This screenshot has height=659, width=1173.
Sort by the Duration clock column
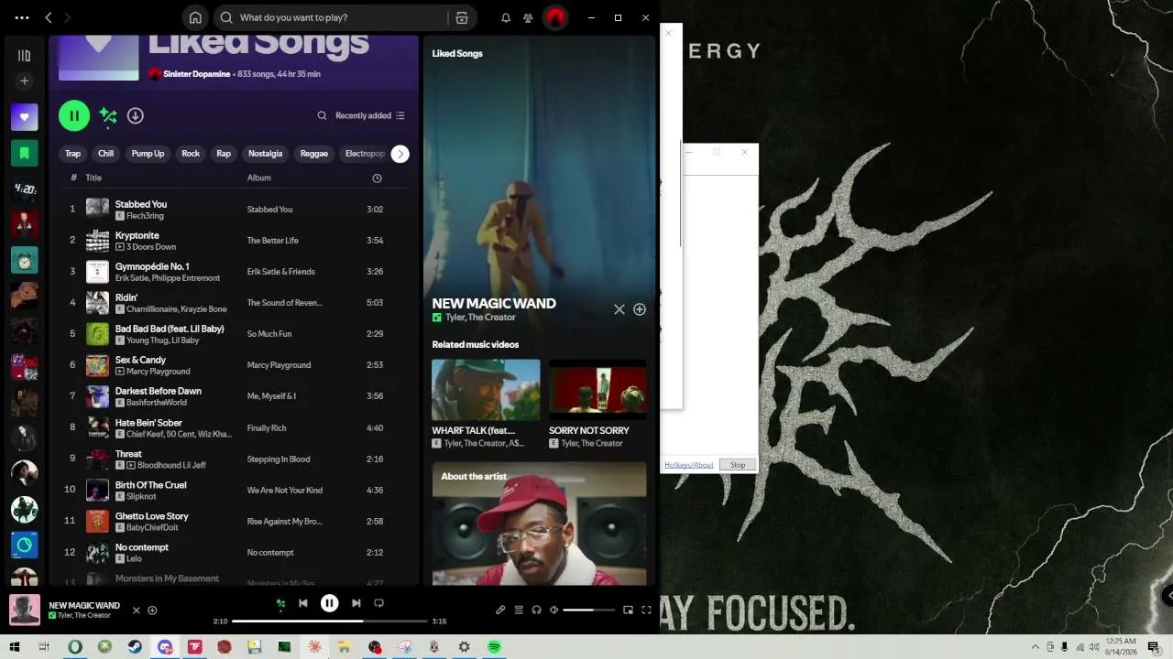click(377, 178)
